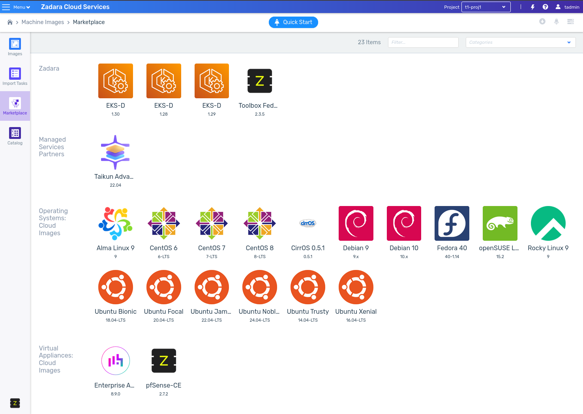Screen dimensions: 583x414
Task: Choose the CentOS 6 icon
Action: [163, 223]
